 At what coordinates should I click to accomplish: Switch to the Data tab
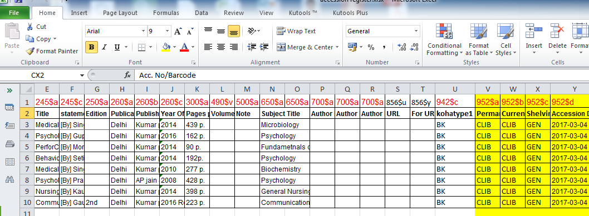tap(202, 13)
